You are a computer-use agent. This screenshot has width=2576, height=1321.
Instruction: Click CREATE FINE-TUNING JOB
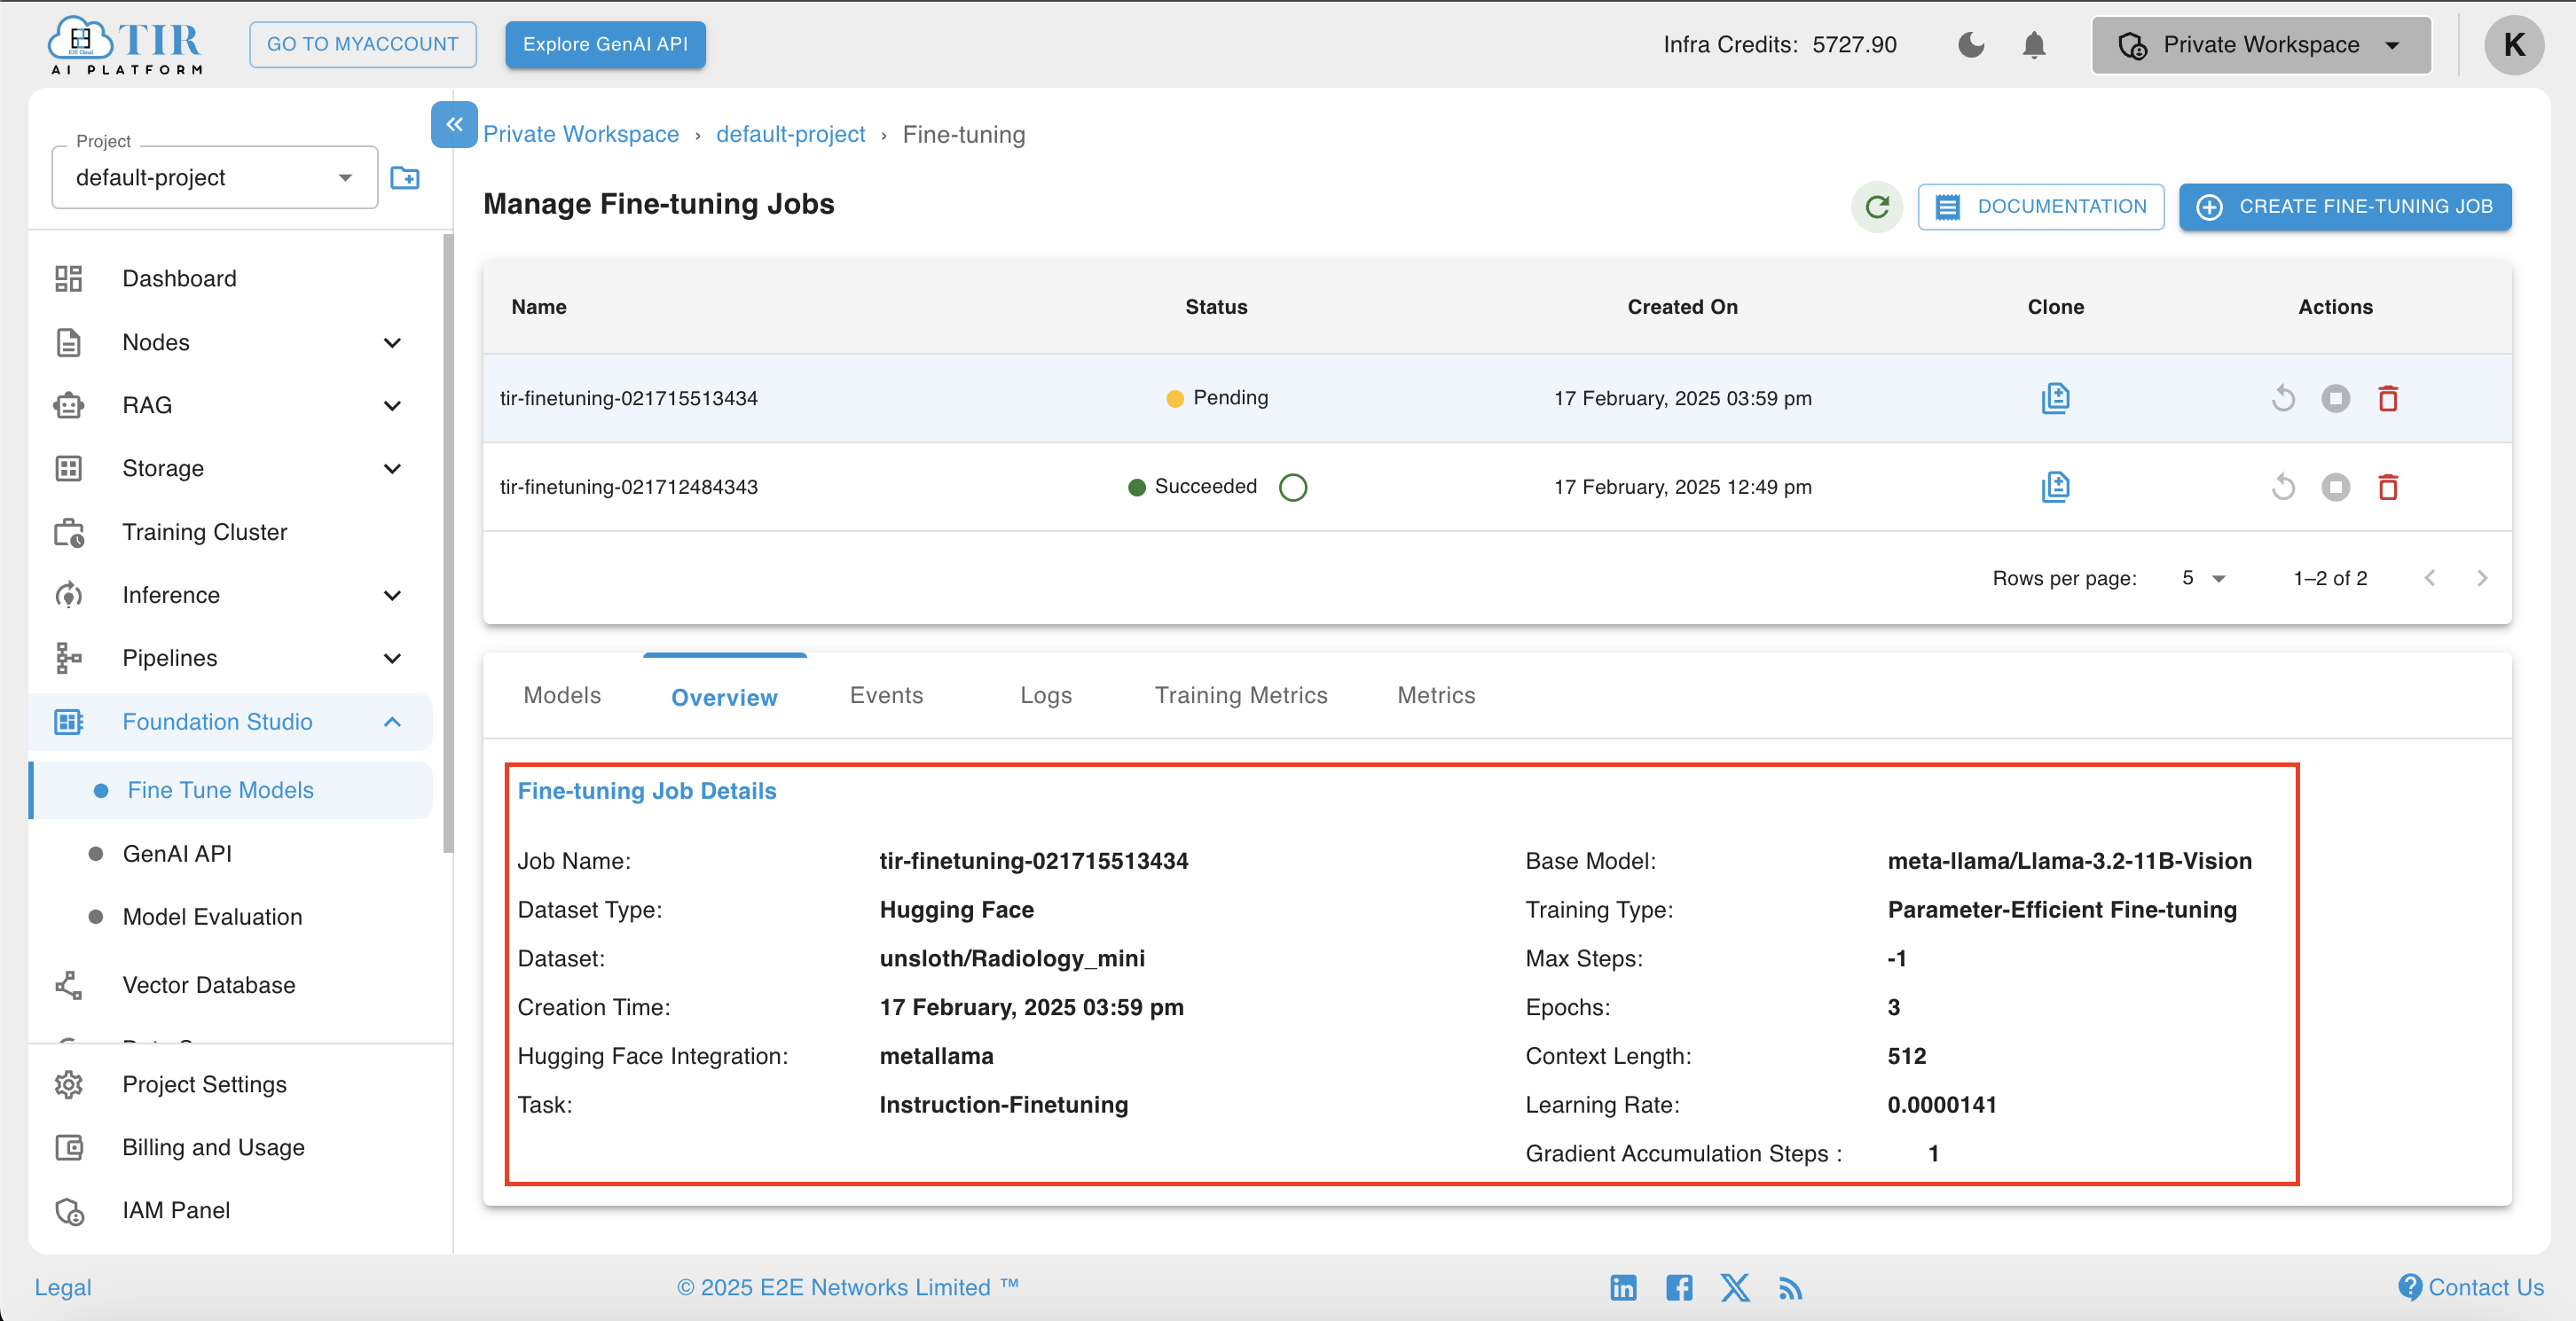tap(2345, 207)
